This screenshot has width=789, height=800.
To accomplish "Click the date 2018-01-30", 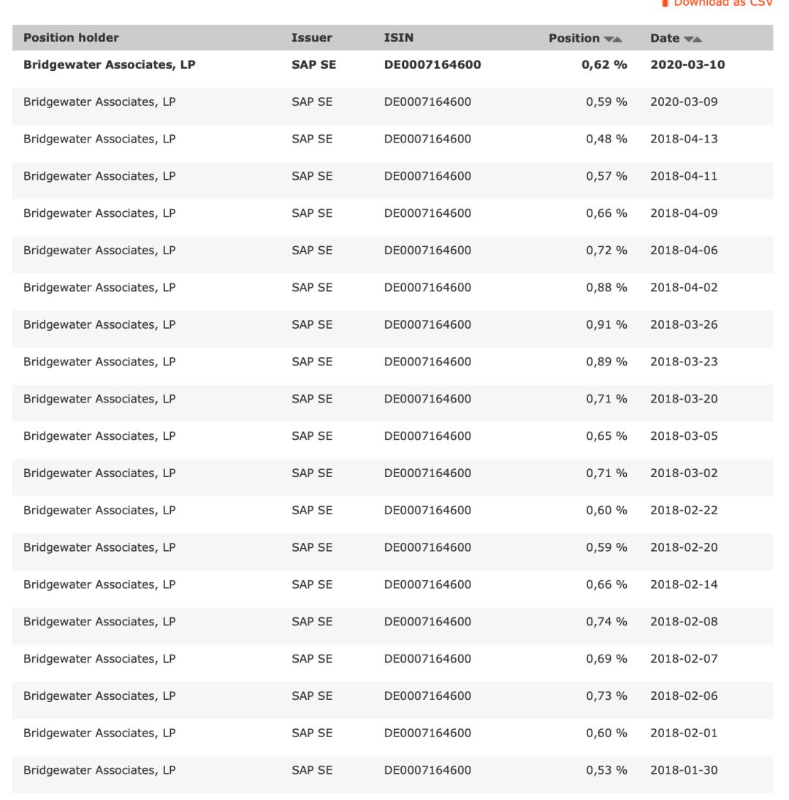I will (684, 770).
